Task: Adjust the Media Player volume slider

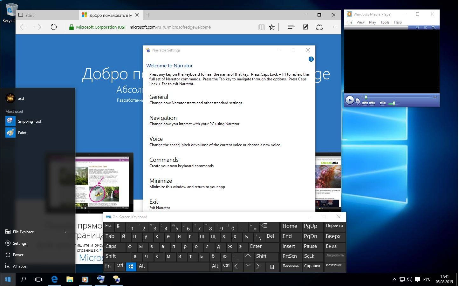Action: 394,103
